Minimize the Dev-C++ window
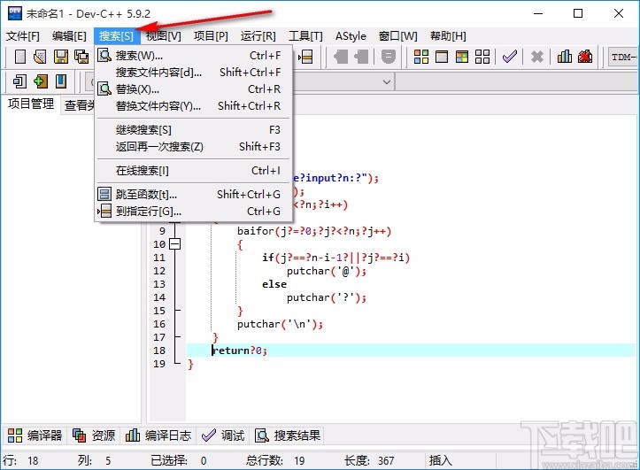This screenshot has width=640, height=470. tap(538, 13)
